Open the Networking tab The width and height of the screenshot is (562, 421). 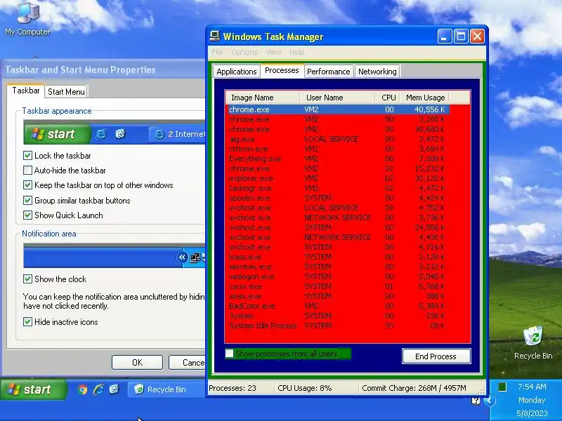point(377,72)
